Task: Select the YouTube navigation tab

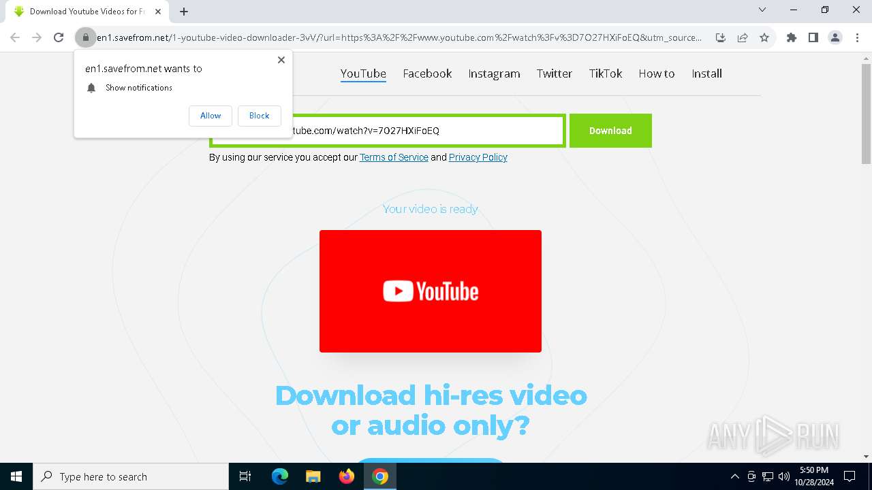Action: tap(363, 73)
